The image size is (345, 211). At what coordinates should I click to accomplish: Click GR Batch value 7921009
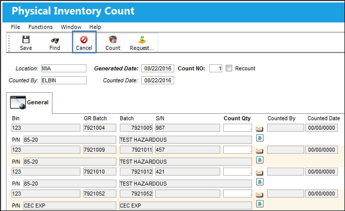click(x=100, y=150)
